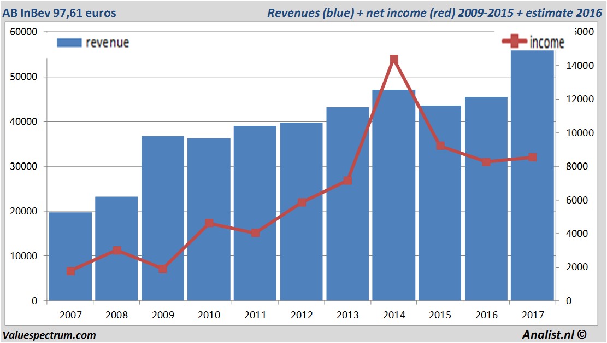607x343 pixels.
Task: Click the 'Analist.nl ©' footer text
Action: tap(554, 334)
